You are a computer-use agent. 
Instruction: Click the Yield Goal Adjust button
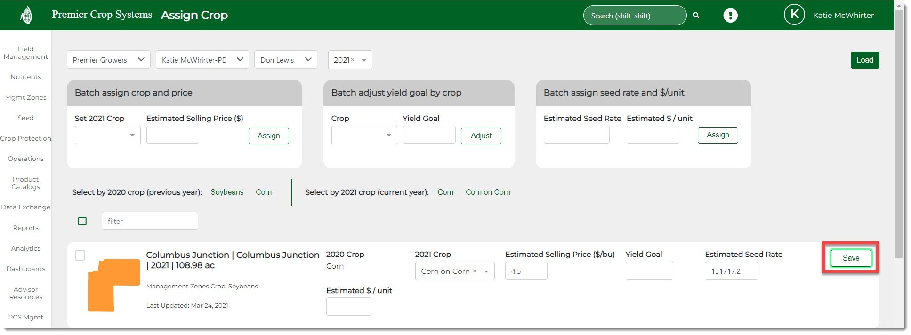pyautogui.click(x=481, y=136)
